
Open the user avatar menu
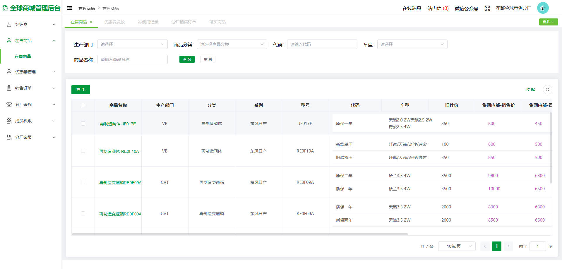543,8
